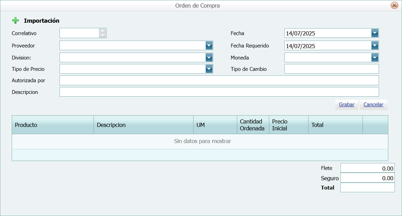This screenshot has width=402, height=216.
Task: Click the Precio Inicial column header
Action: tap(288, 125)
